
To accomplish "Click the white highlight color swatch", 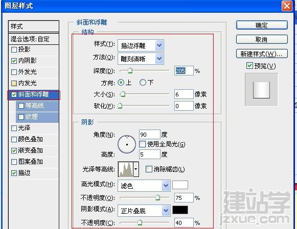I will [180, 185].
